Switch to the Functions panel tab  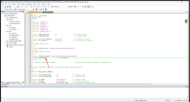[x=15, y=84]
